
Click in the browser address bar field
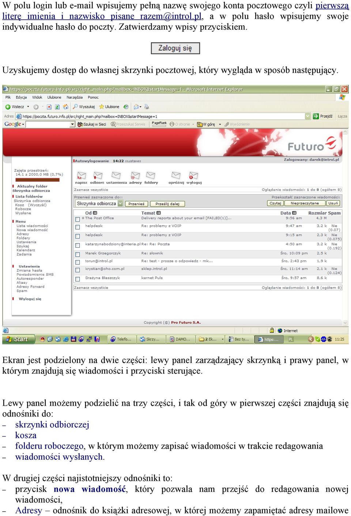[162, 116]
